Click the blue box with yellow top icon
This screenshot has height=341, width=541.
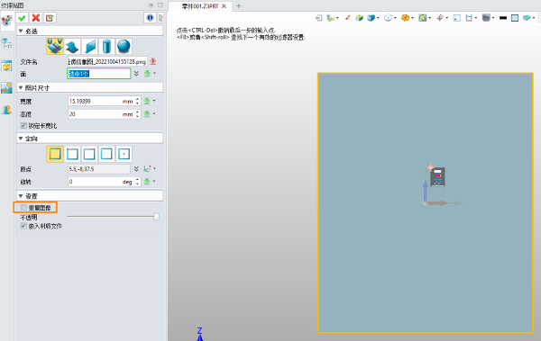[x=359, y=18]
